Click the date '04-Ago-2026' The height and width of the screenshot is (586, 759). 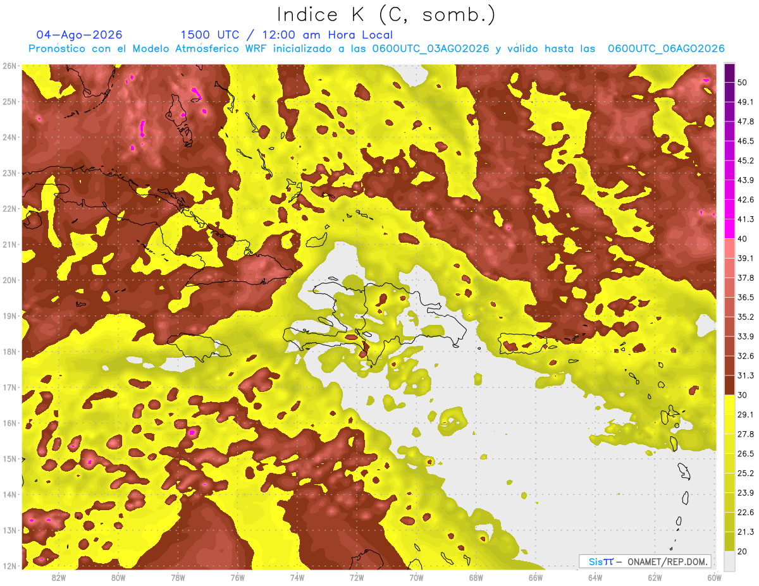[79, 35]
